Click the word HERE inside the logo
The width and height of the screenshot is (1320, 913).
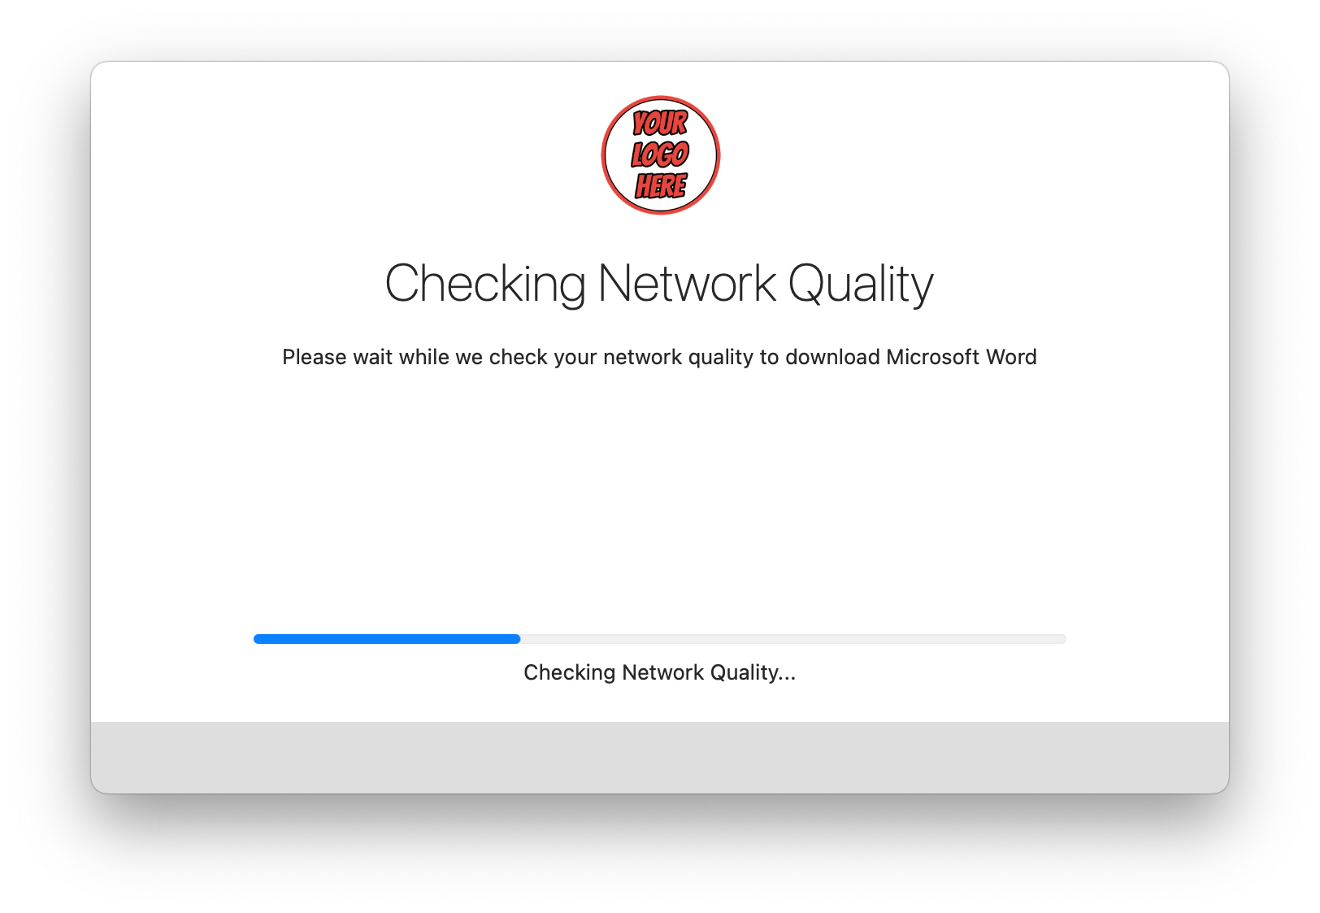661,185
